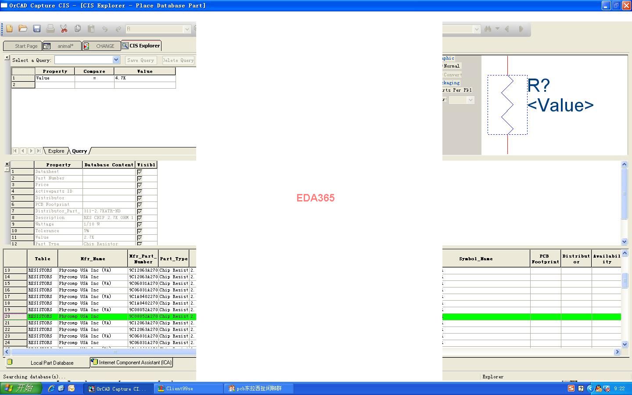Switch to the Explore tab
The image size is (632, 395).
56,151
